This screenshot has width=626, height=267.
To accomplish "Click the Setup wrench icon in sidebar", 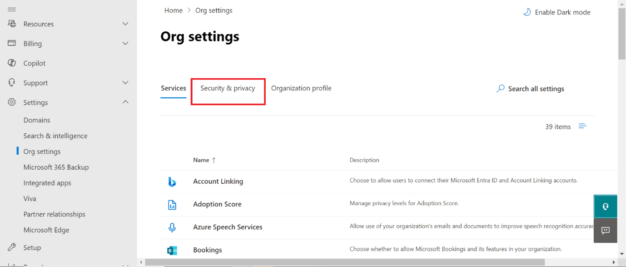I will 11,247.
